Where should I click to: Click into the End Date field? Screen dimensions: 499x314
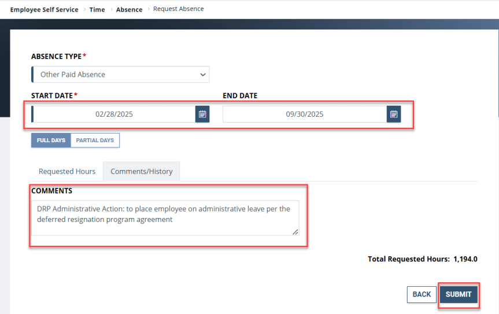(x=304, y=114)
